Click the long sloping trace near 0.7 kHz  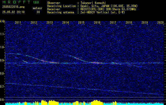click(85, 88)
